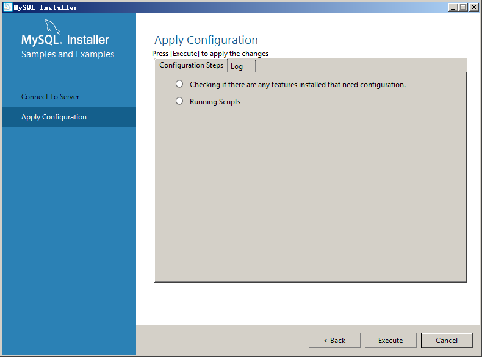Screen dimensions: 482x357
Task: Select the Running Scripts step radio indicator
Action: [179, 101]
